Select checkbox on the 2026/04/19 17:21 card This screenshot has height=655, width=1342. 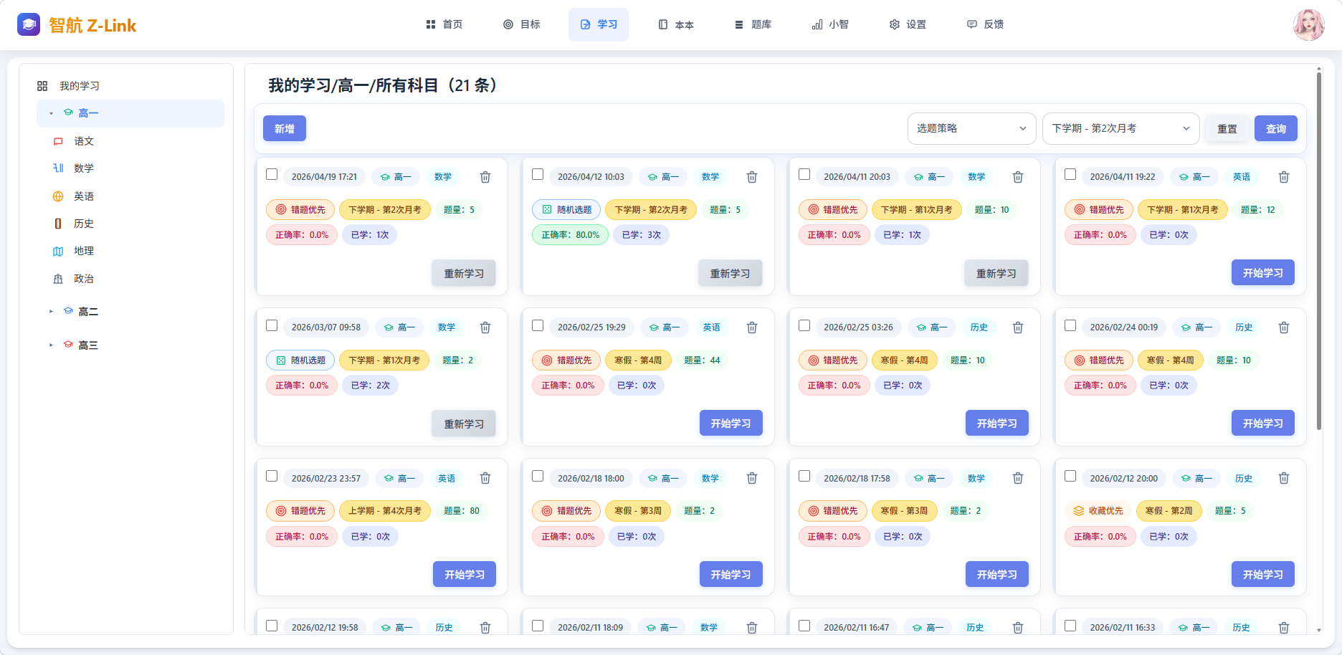(x=272, y=174)
